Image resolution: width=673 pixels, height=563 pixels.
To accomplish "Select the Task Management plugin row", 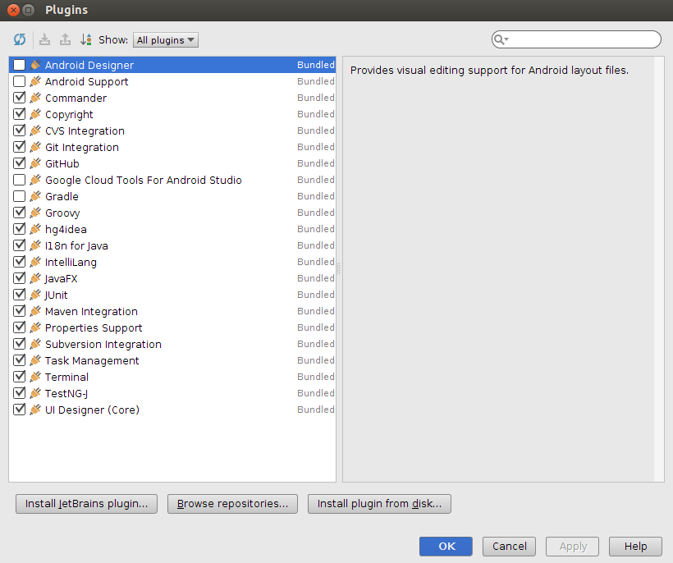I will tap(172, 360).
